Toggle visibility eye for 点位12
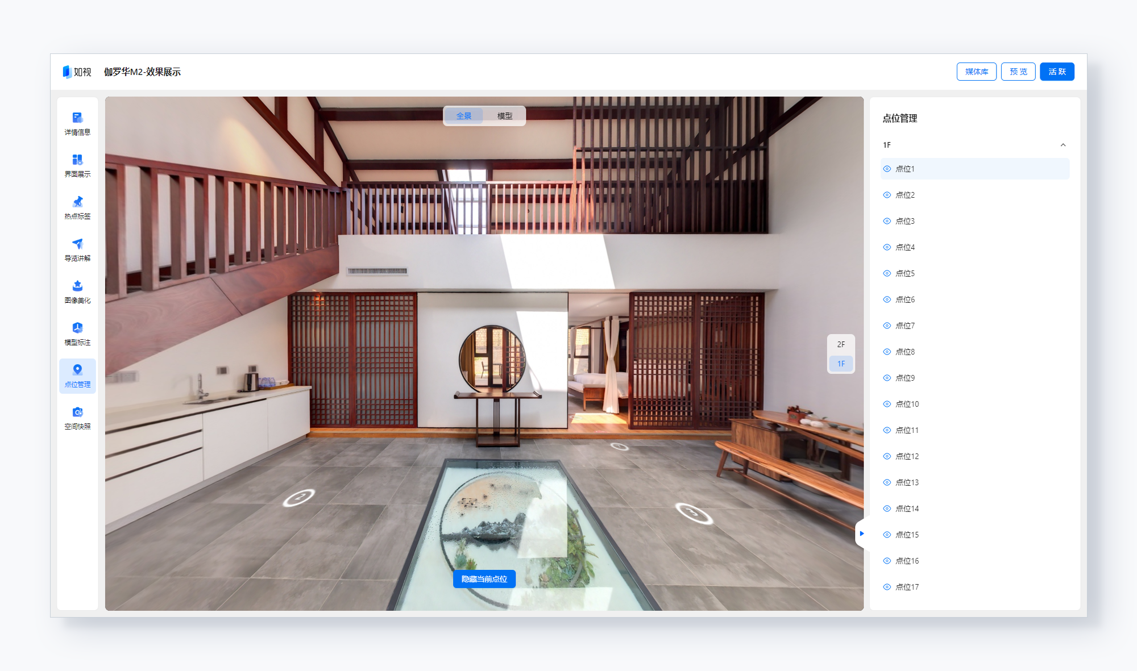This screenshot has width=1137, height=671. point(887,456)
